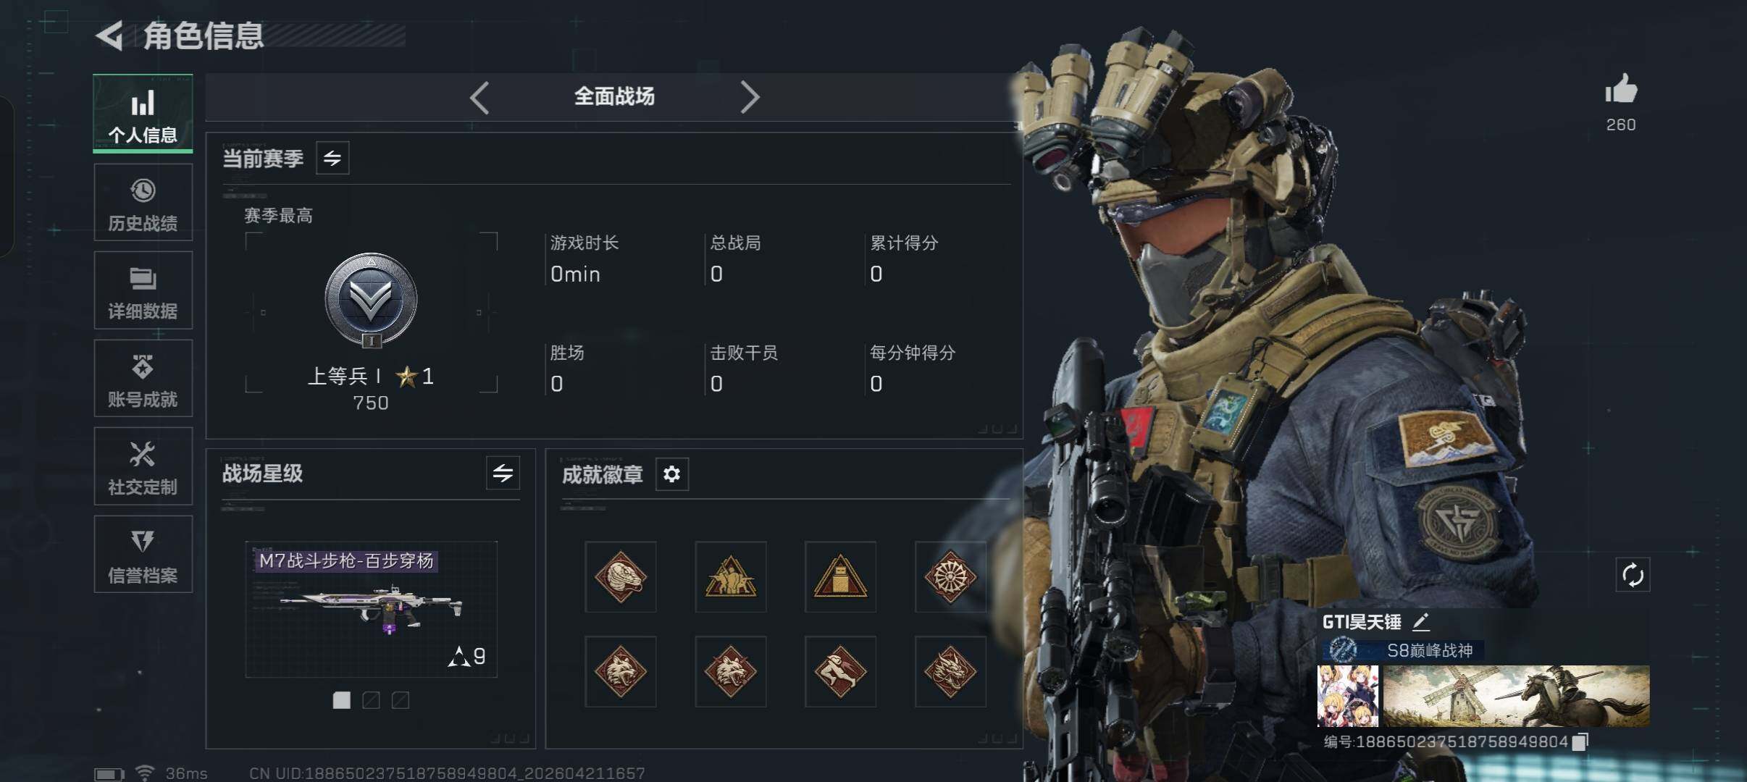Go to 账号成就 section
The width and height of the screenshot is (1747, 782).
(143, 378)
